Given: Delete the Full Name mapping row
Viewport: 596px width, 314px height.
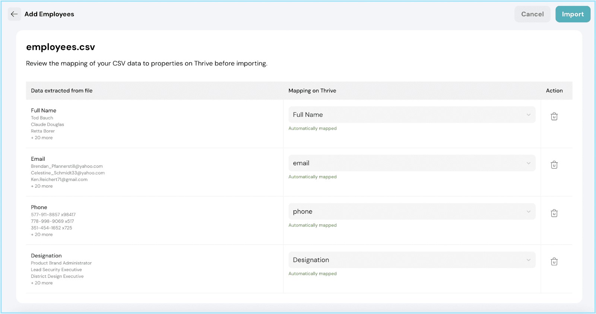Looking at the screenshot, I should [554, 116].
